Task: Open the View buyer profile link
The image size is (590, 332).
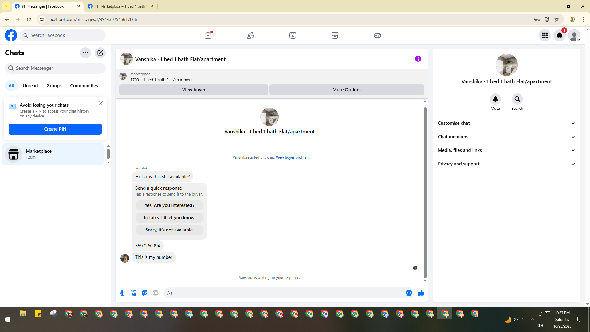Action: click(x=291, y=157)
